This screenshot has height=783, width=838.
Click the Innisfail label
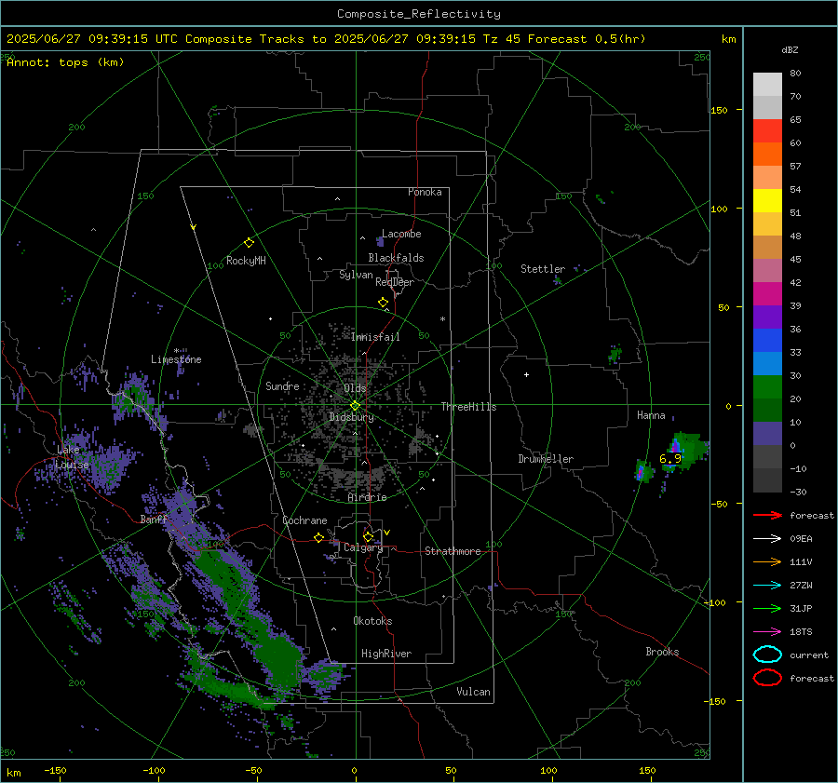pyautogui.click(x=375, y=337)
